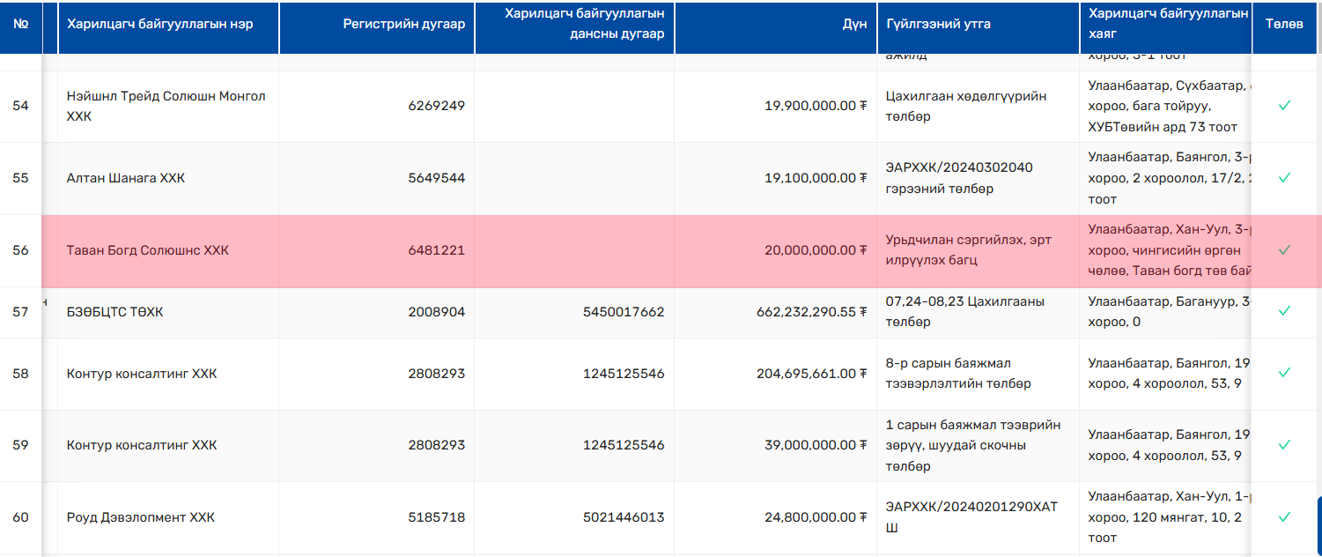Click the checkmark in the highlighted Таван Богд row
Image resolution: width=1322 pixels, height=557 pixels.
tap(1284, 250)
